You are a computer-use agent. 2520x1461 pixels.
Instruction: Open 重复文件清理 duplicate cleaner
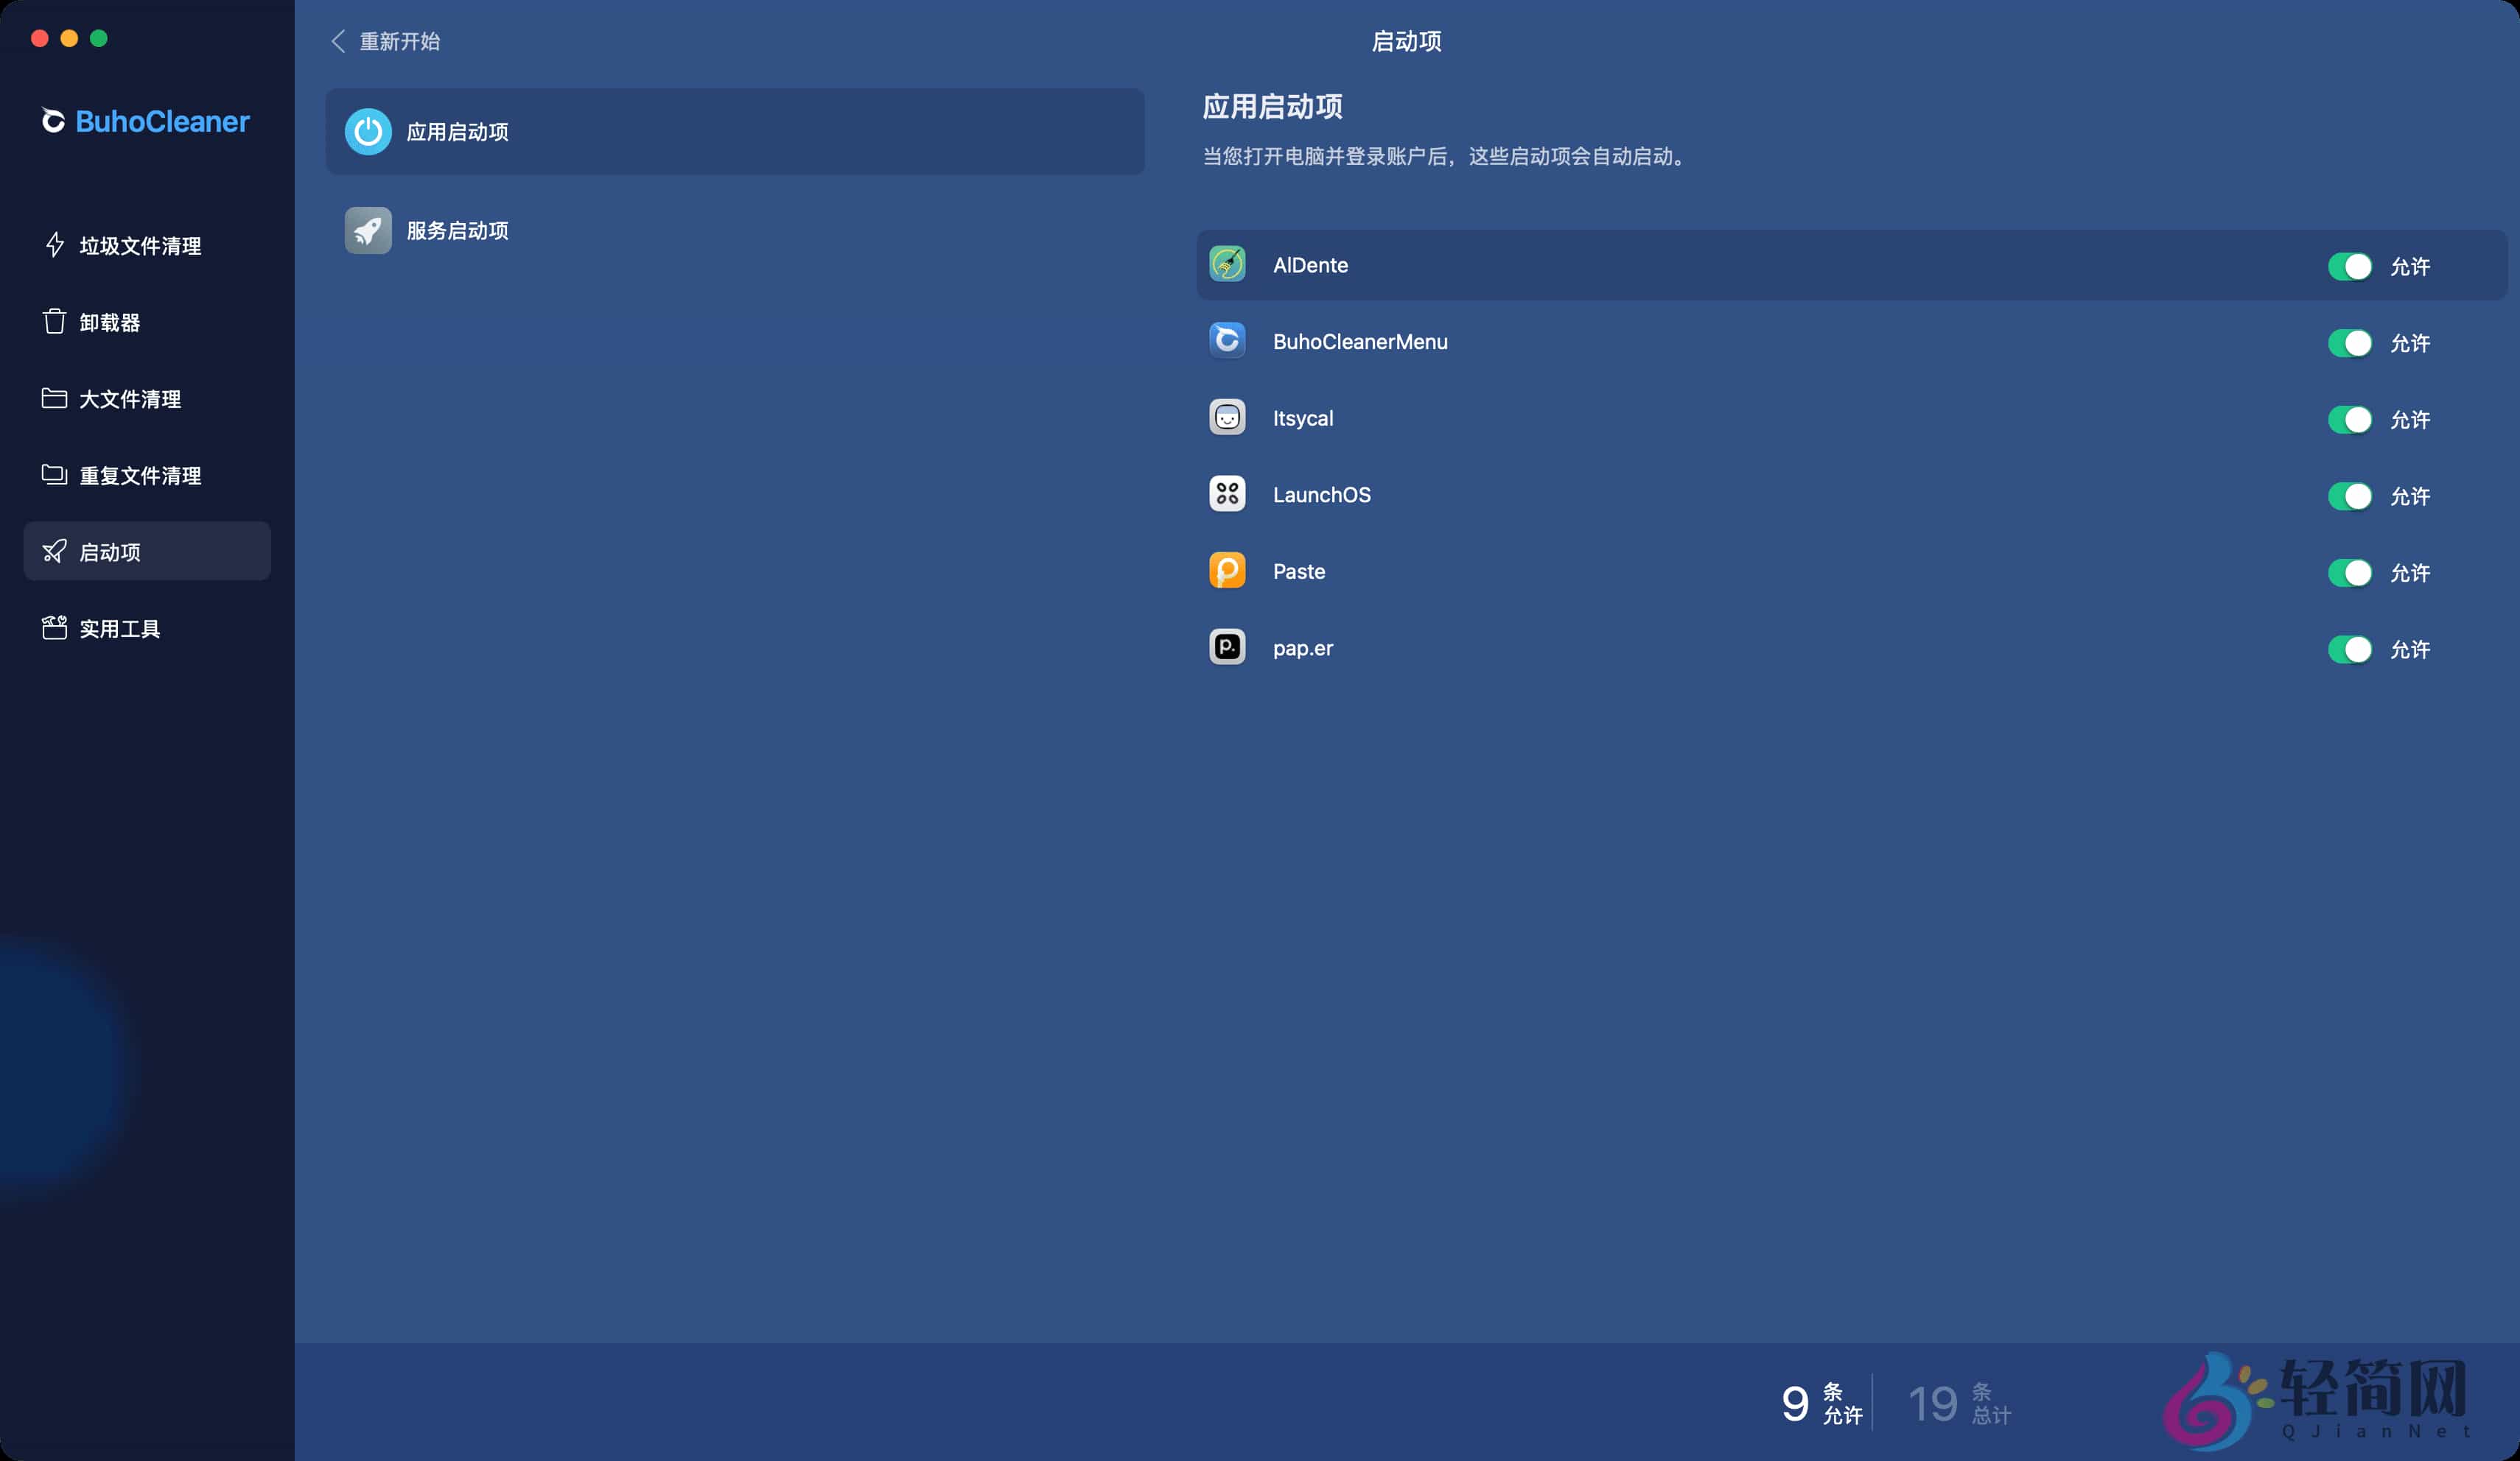click(141, 475)
